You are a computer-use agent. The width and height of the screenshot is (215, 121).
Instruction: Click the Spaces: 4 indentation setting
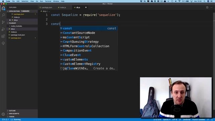pos(167,120)
